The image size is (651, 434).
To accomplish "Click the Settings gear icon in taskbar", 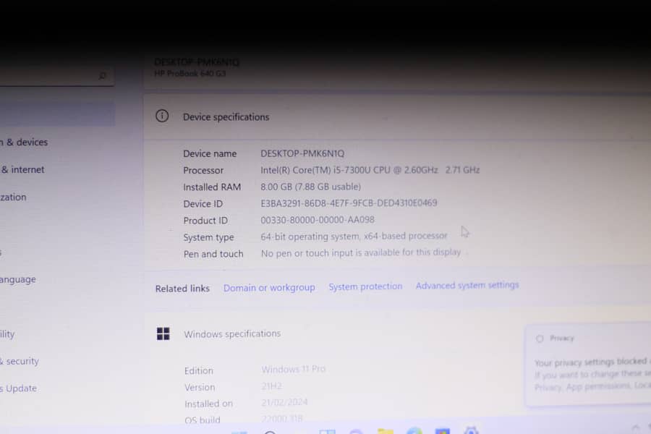I will pyautogui.click(x=471, y=431).
